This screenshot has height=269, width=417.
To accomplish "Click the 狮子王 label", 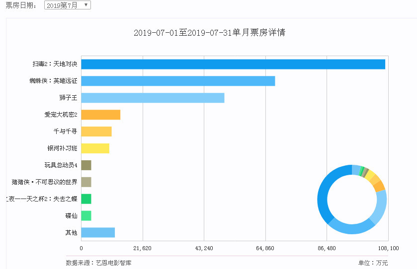I will tap(69, 98).
